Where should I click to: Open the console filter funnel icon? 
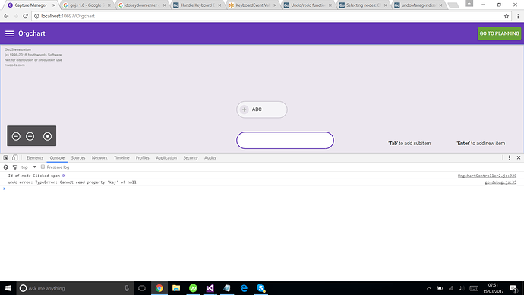(15, 167)
